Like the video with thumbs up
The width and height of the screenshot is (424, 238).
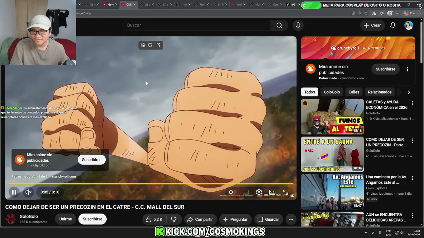154,219
